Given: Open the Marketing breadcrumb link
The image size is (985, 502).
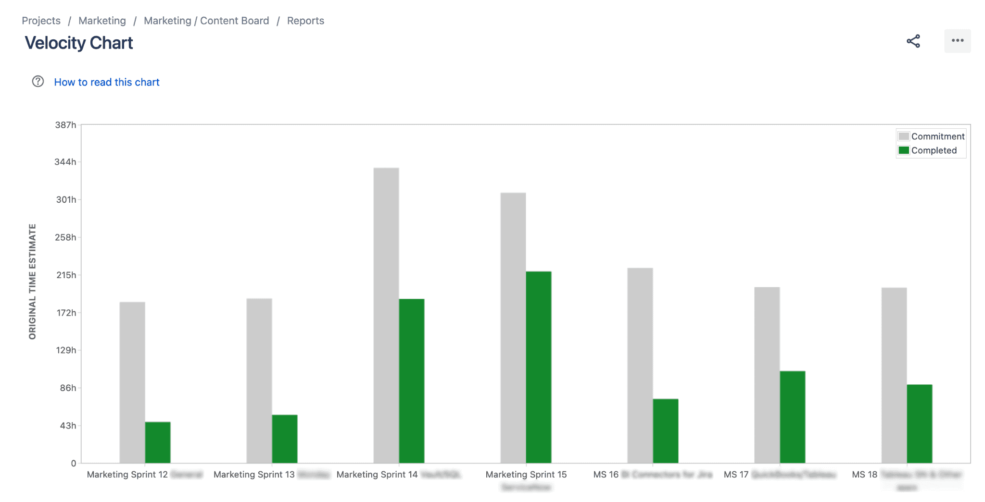Looking at the screenshot, I should (x=101, y=20).
